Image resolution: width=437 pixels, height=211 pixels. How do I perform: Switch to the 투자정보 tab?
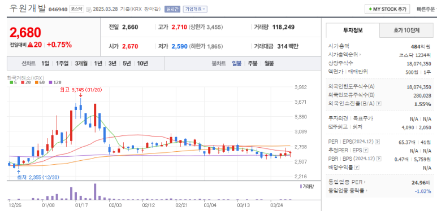pyautogui.click(x=353, y=30)
